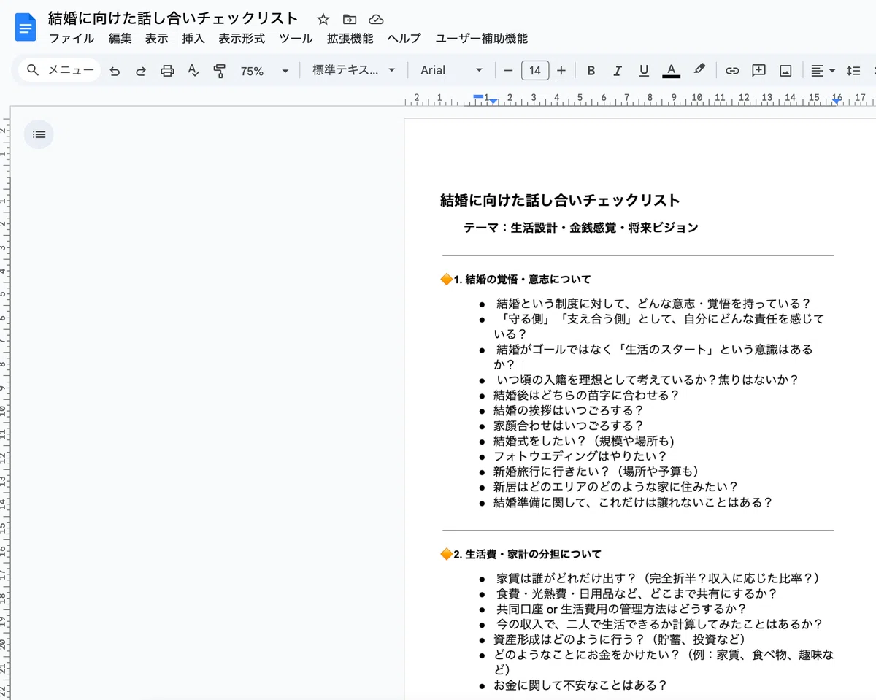Click bullet 結婚の挨拶はいつごろする？
The image size is (876, 700).
(569, 410)
